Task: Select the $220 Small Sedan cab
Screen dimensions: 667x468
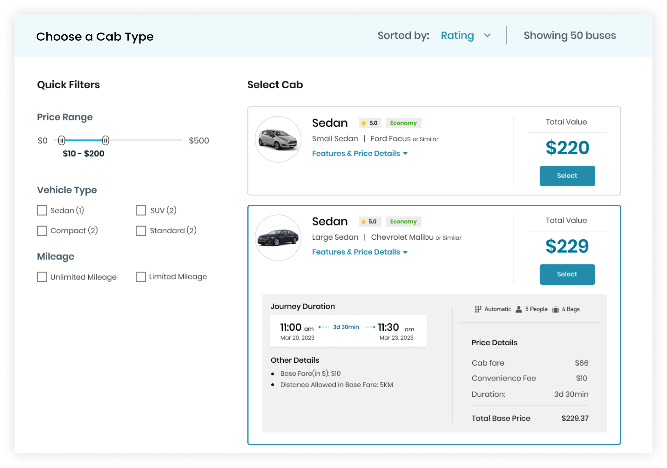Action: (x=567, y=176)
